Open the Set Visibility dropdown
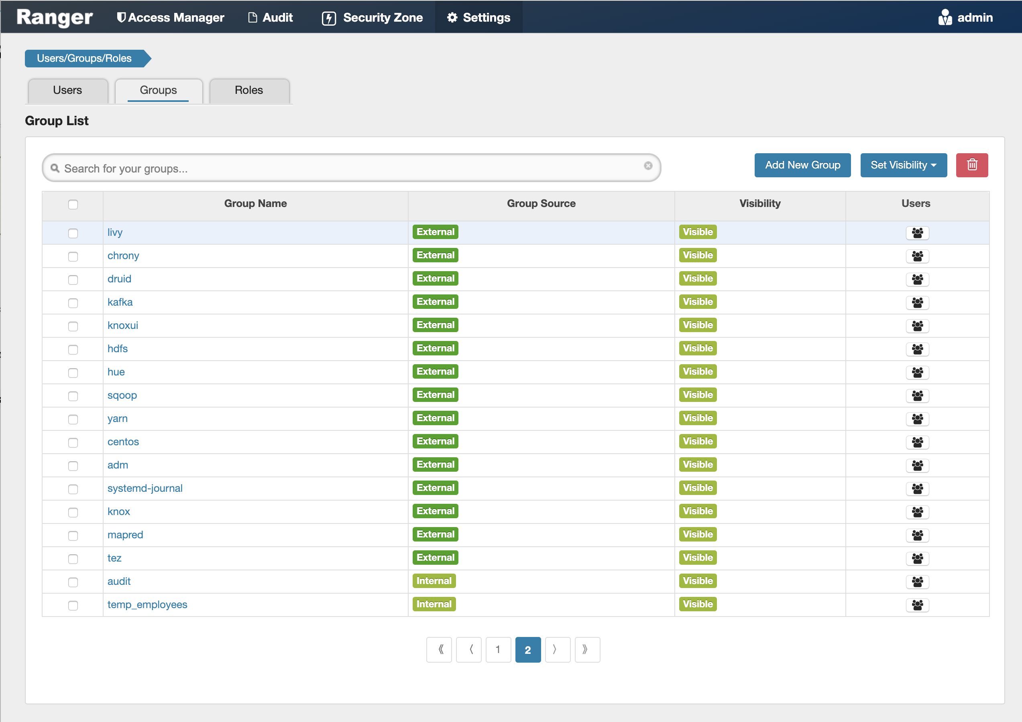The width and height of the screenshot is (1022, 722). pos(903,165)
